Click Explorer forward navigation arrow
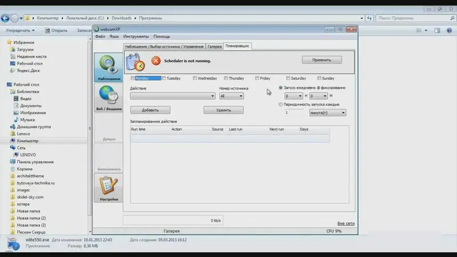This screenshot has width=457, height=257. pyautogui.click(x=14, y=18)
